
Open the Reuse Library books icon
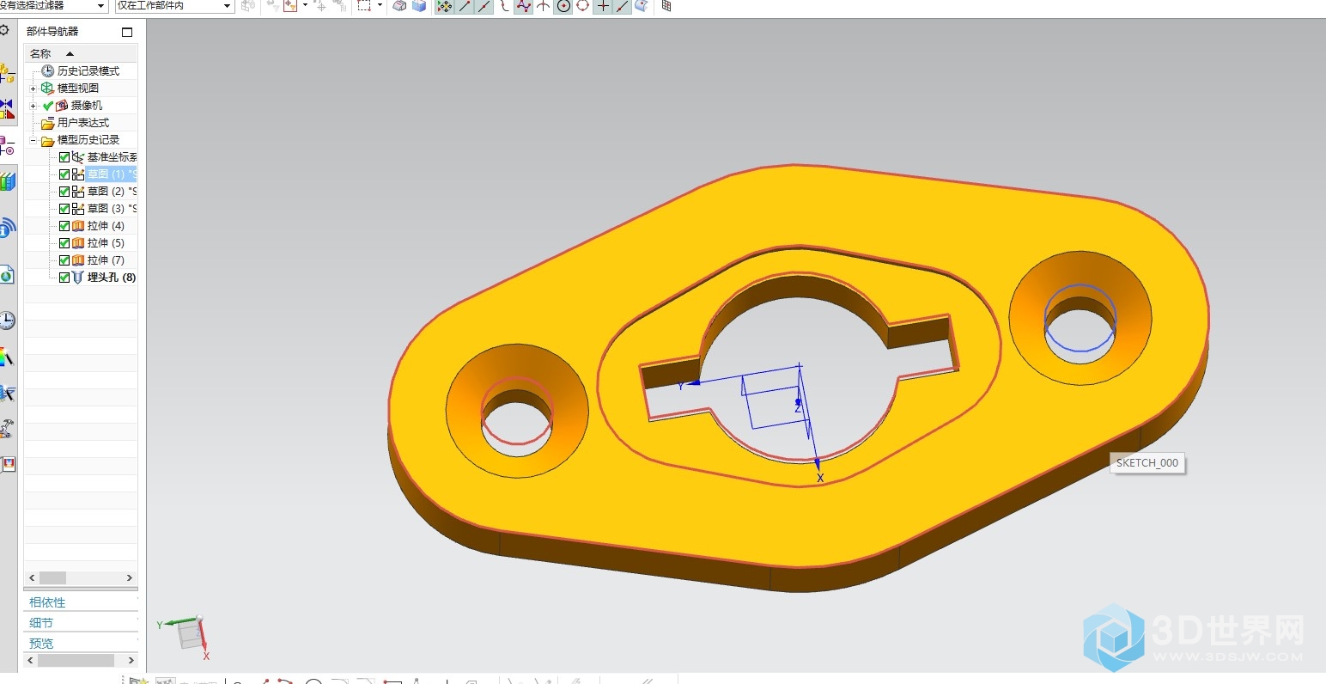[7, 182]
